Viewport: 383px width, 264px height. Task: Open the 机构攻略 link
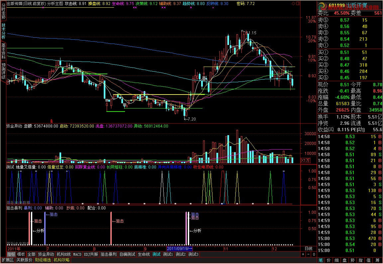click(x=62, y=260)
